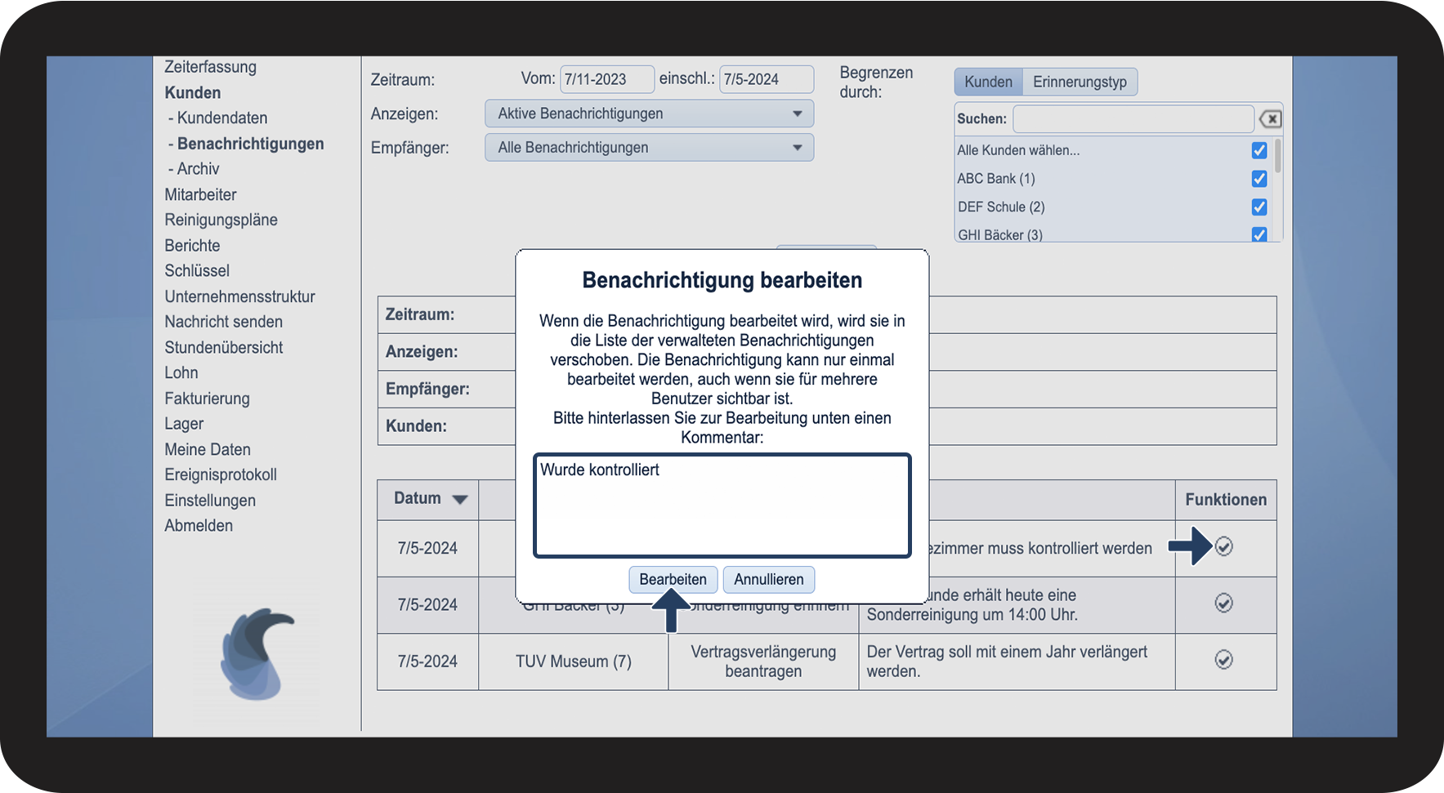
Task: Click the company logo in the sidebar
Action: tap(257, 654)
